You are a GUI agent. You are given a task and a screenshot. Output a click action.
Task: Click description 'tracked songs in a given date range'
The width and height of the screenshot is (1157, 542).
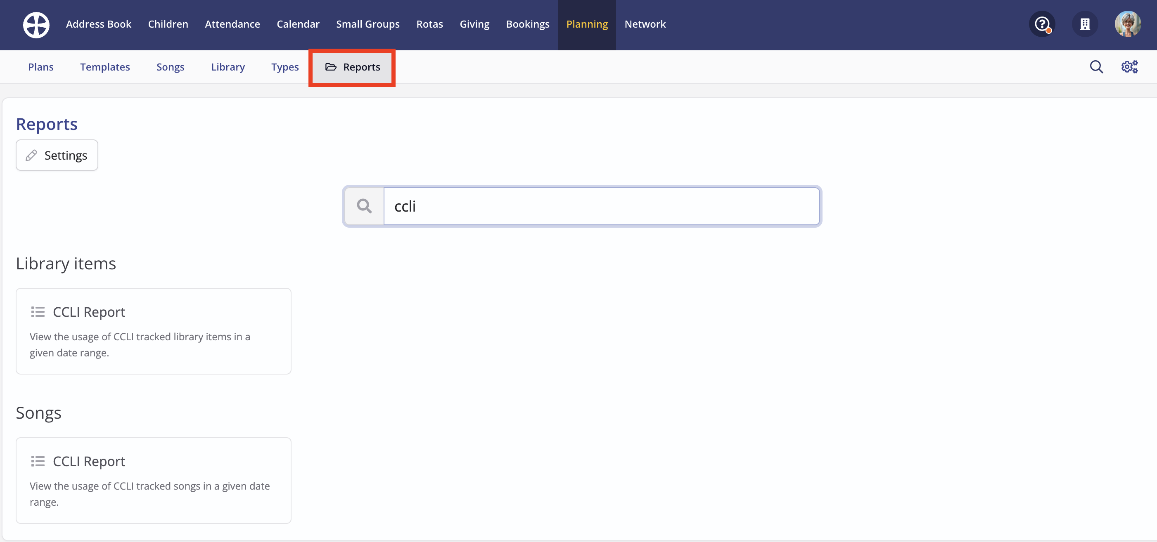(149, 494)
